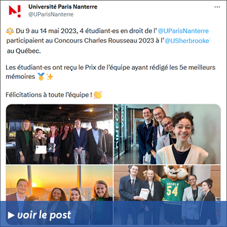Click the sentence about 'Prix de l'équipe'
The height and width of the screenshot is (227, 227).
pos(111,72)
